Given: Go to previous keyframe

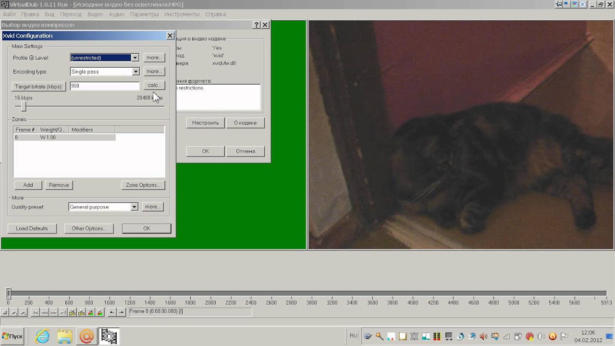Looking at the screenshot, I should pos(72,312).
